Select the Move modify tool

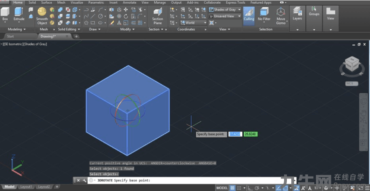click(x=126, y=10)
